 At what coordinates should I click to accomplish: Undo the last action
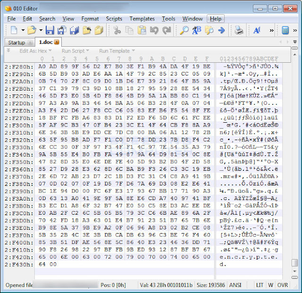[x=154, y=30]
